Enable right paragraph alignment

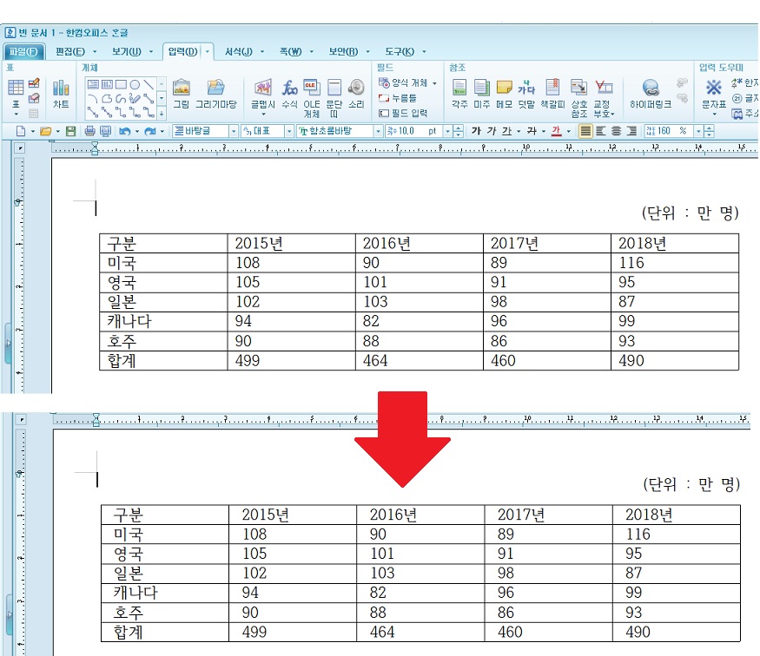click(x=631, y=131)
